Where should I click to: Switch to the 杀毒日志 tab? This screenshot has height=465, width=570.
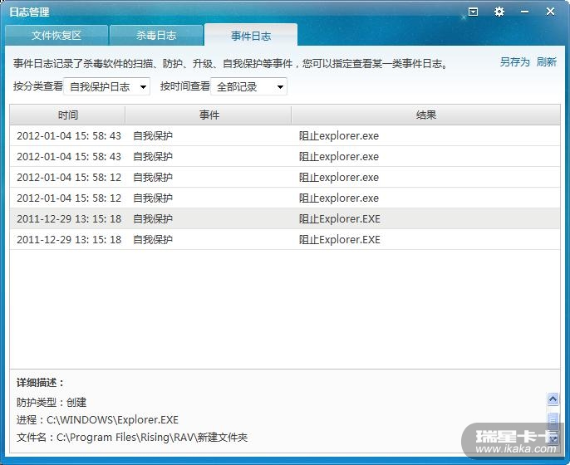tap(156, 35)
